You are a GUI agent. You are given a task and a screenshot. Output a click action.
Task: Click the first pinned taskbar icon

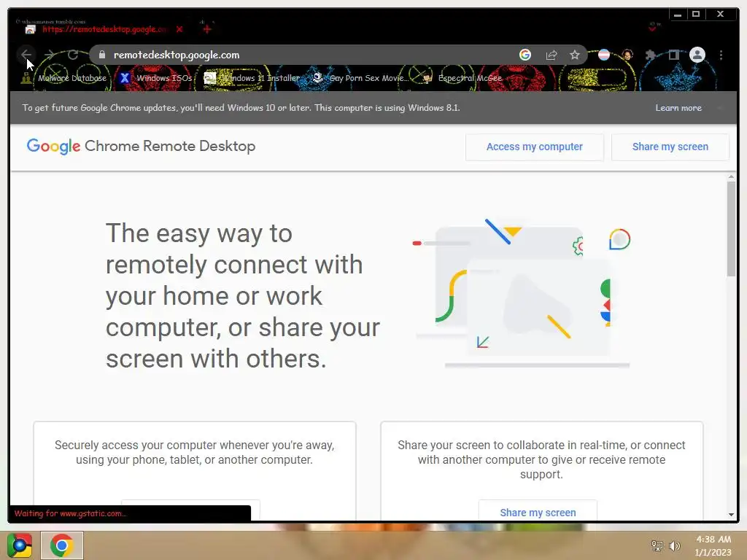(x=20, y=545)
